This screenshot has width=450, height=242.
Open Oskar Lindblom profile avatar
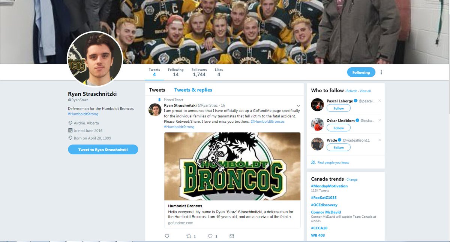click(x=317, y=124)
